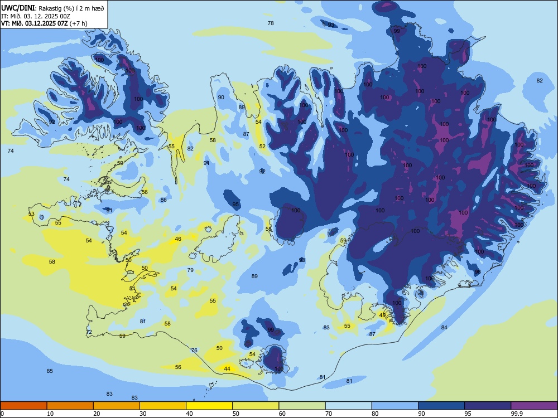Click the bright yellow 40–50 legend swatch

(x=209, y=406)
